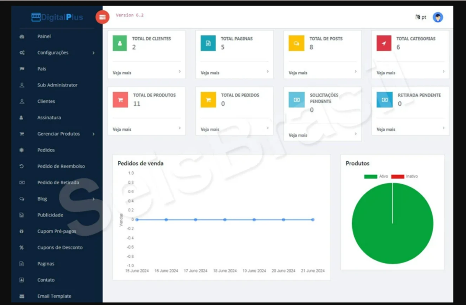This screenshot has width=466, height=307.
Task: Click the Retirada Pendente money icon
Action: pos(384,100)
